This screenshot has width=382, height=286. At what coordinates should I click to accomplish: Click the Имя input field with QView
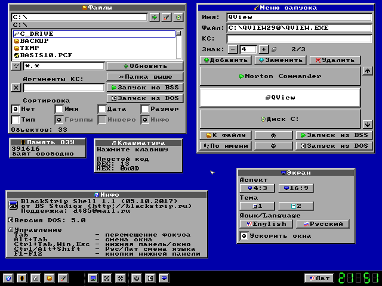(x=299, y=17)
